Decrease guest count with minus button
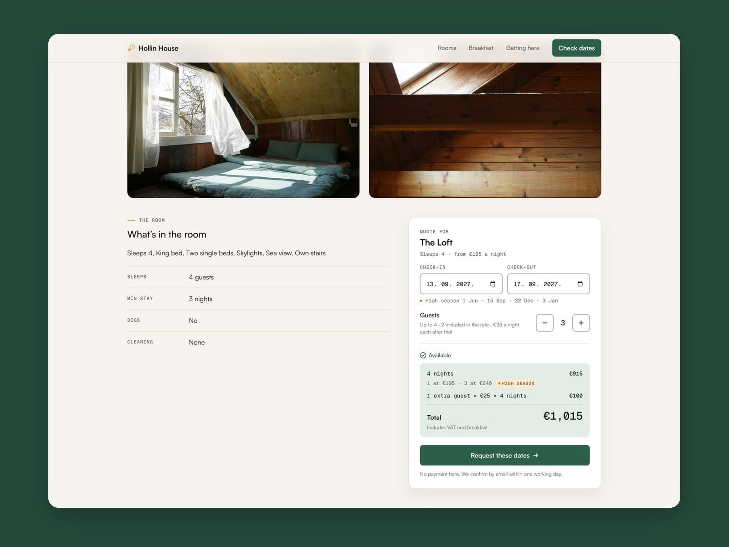The width and height of the screenshot is (729, 547). click(x=544, y=323)
